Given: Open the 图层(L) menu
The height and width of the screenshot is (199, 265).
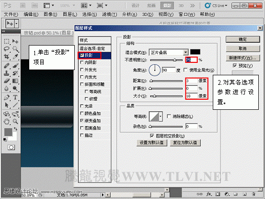Looking at the screenshot, I should tap(70, 14).
